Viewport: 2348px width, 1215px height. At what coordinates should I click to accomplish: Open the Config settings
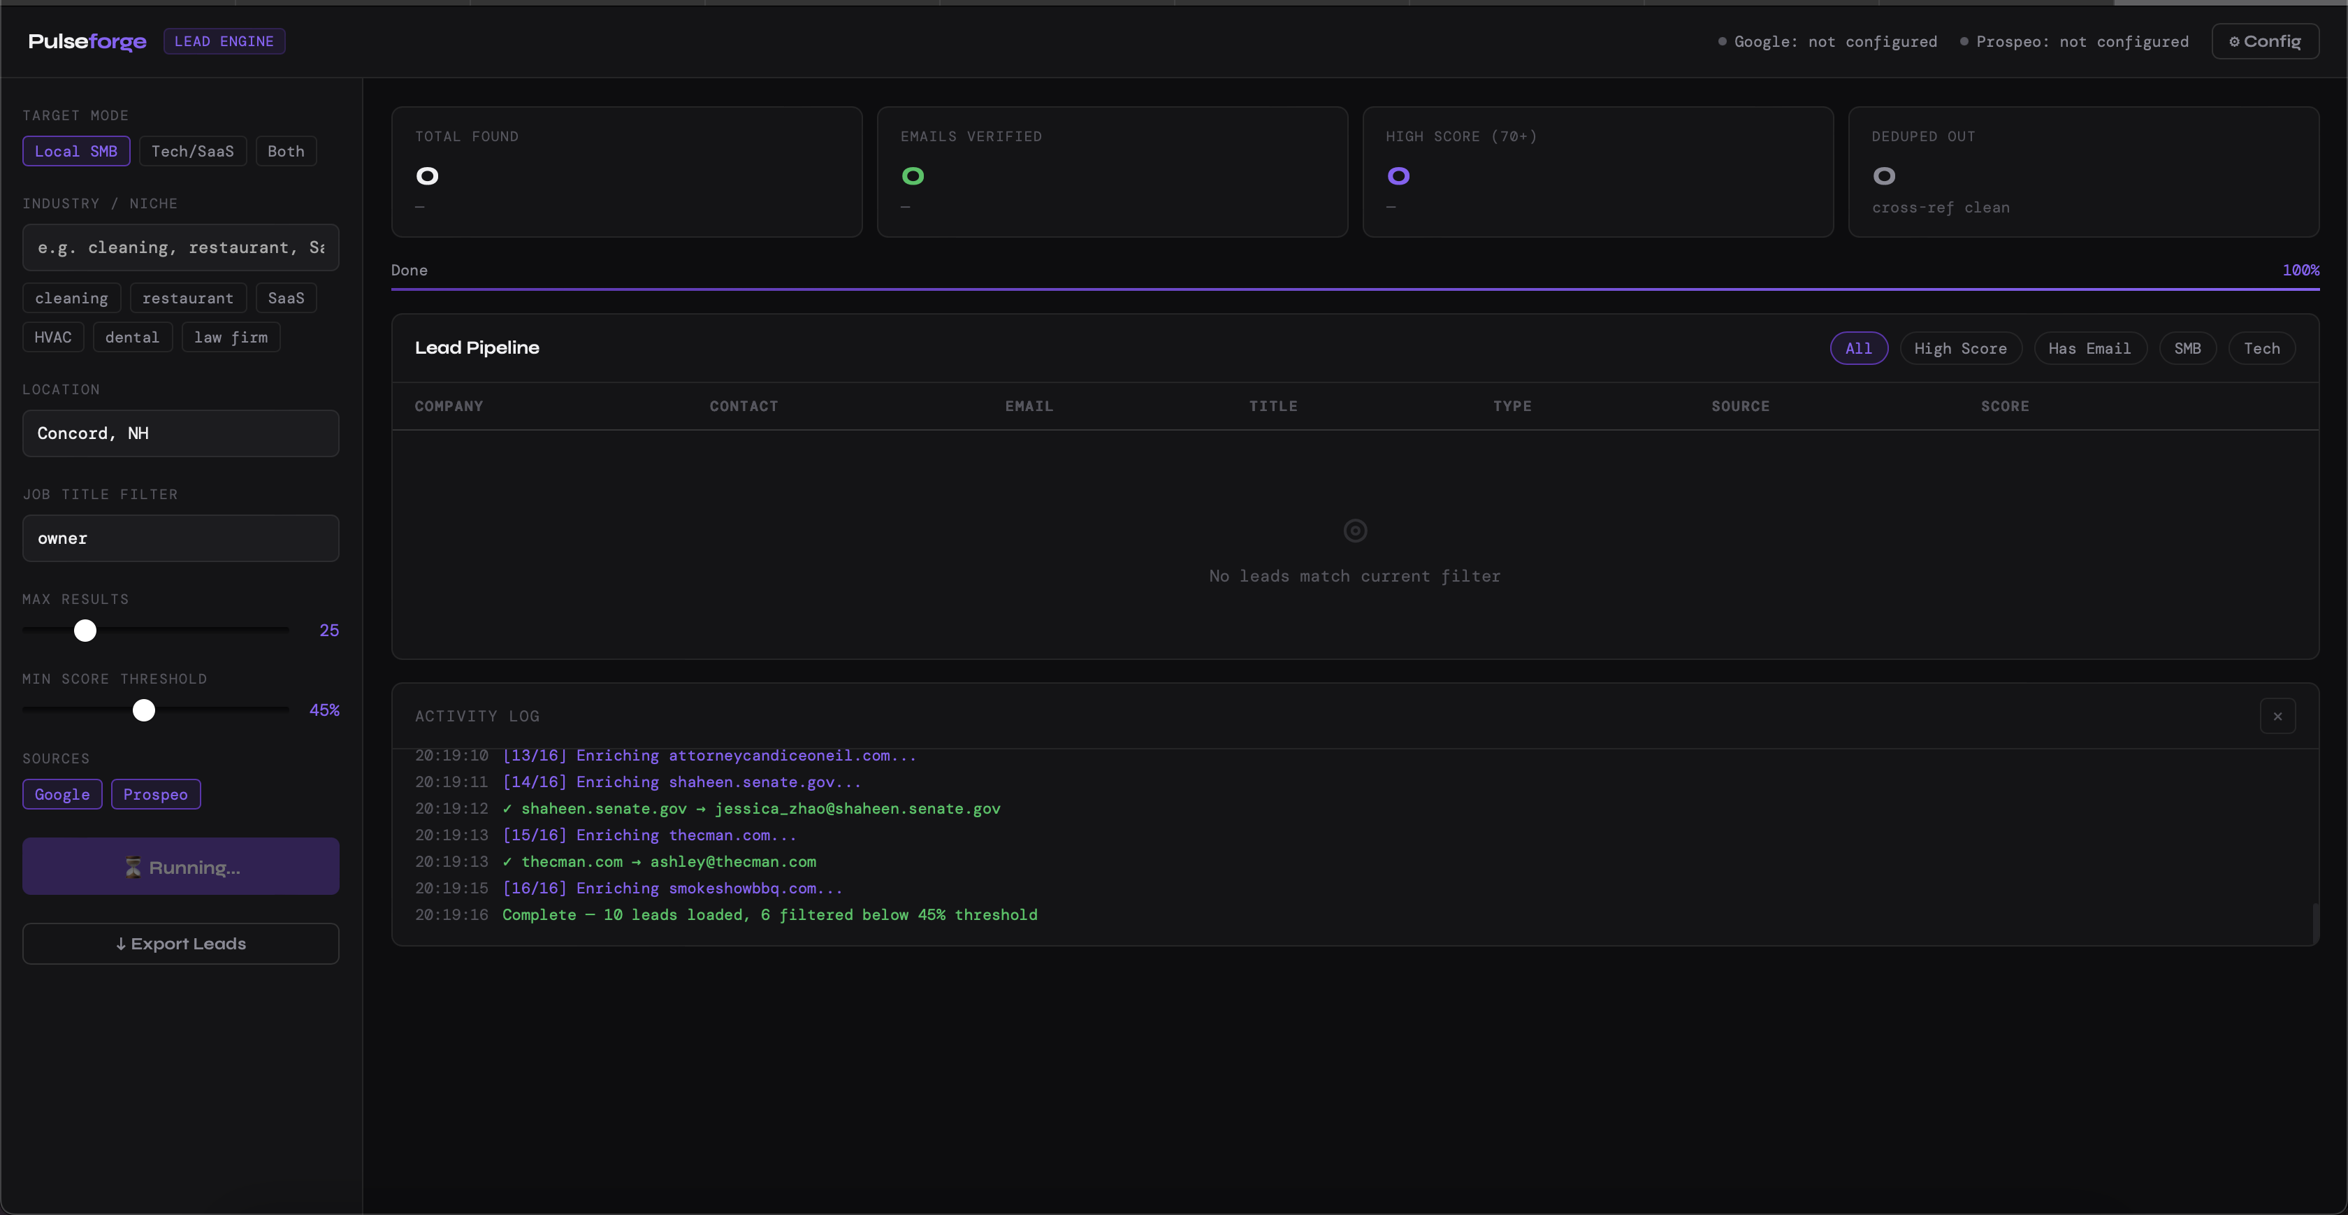2265,41
